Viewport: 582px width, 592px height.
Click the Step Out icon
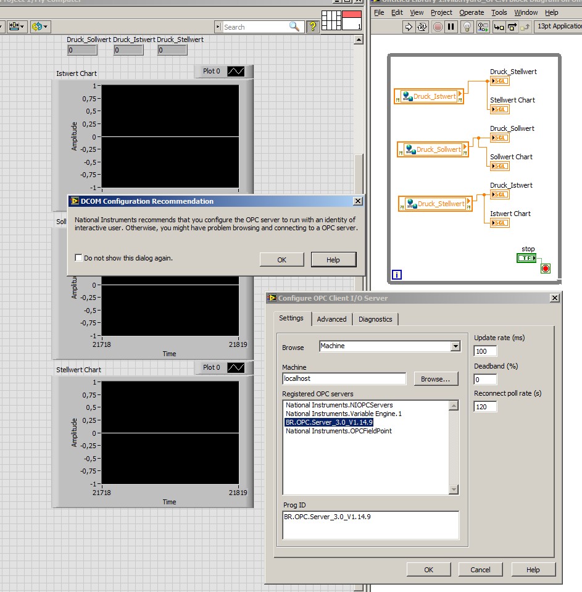525,27
